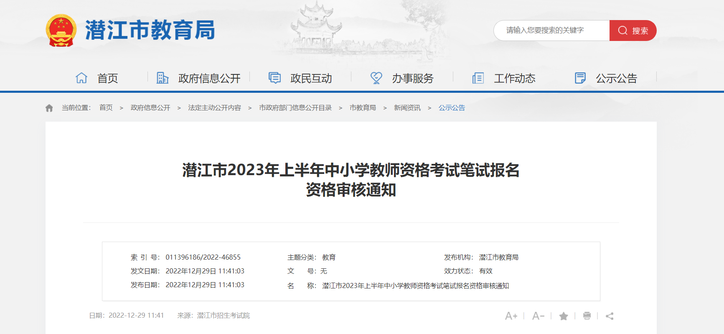Focus the keyword search input field
724x334 pixels.
[551, 31]
